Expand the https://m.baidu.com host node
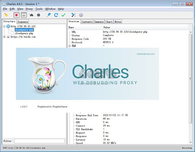Viewport: 195px width, 152px height. coord(4,37)
